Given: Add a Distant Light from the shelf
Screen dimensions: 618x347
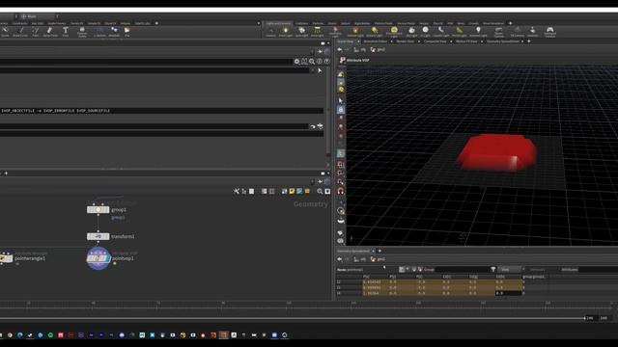Looking at the screenshot, I should coord(374,32).
